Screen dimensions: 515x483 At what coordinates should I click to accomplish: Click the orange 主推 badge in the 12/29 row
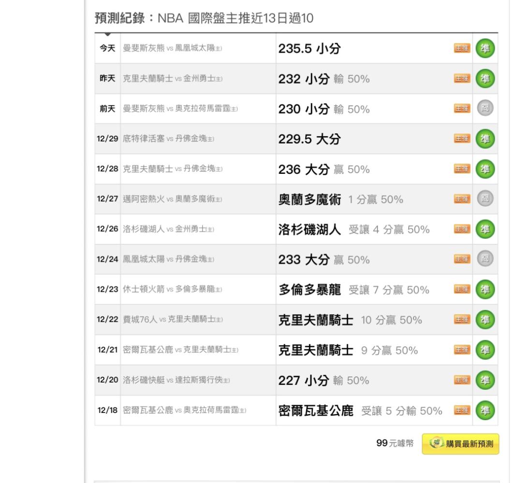[x=462, y=139]
